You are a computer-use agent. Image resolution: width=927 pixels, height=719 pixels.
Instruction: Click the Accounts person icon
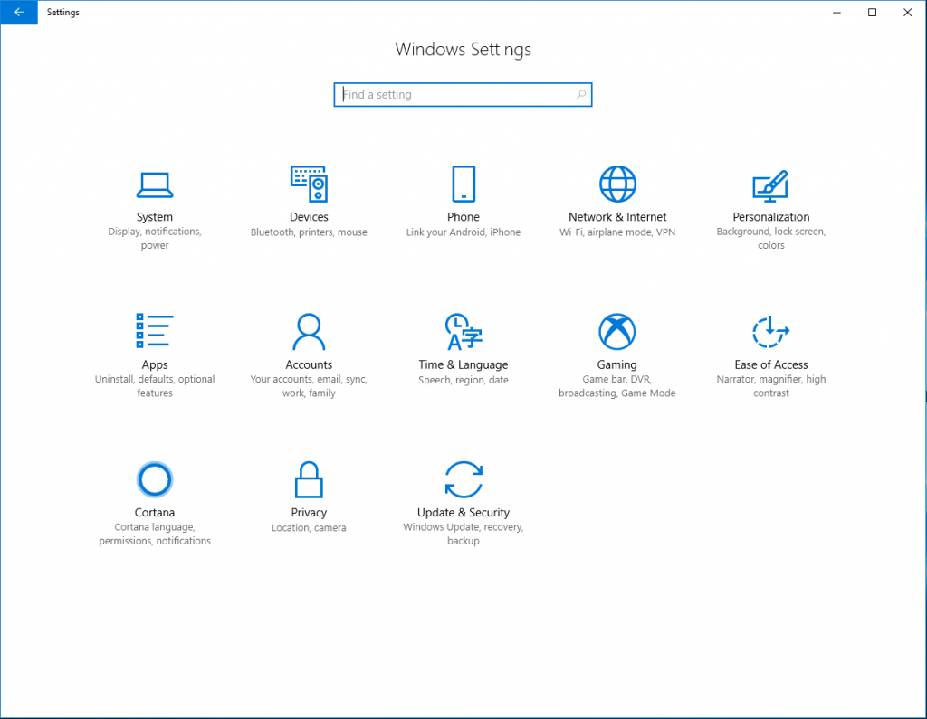tap(309, 331)
